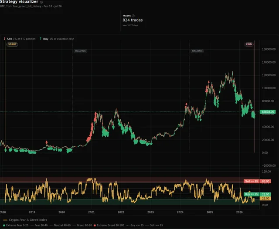Toggle the 'Sell >= 85' bottom legend entry
This screenshot has width=279, height=229.
click(154, 225)
